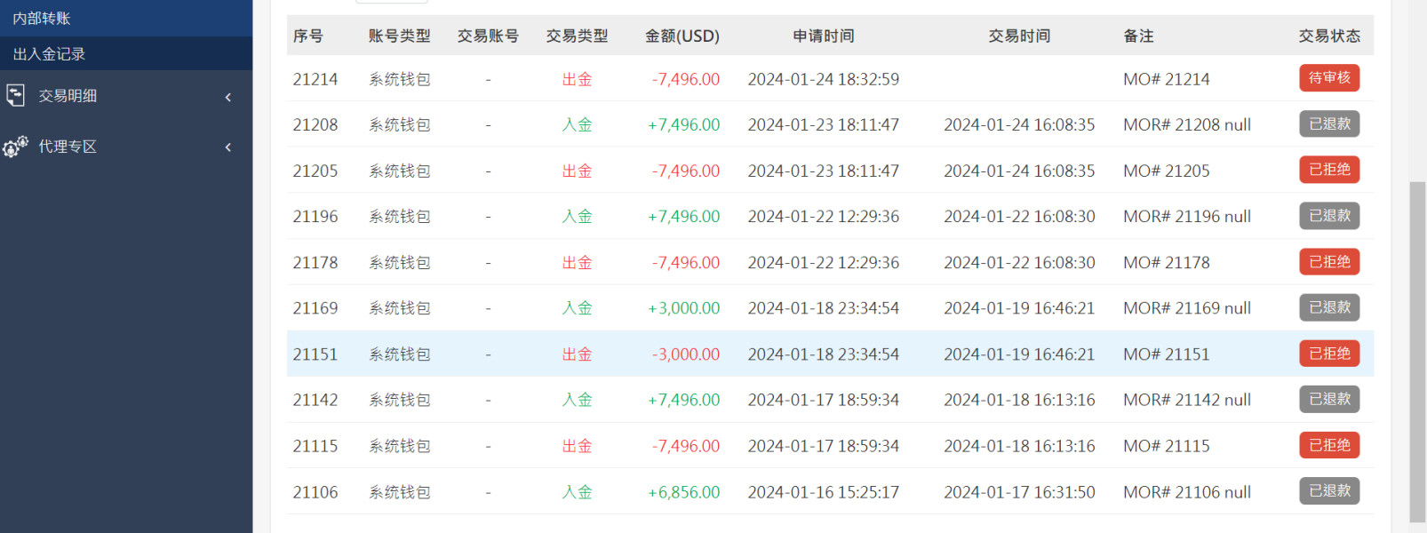Click application time 2024-01-24 18:32:59

click(x=824, y=79)
